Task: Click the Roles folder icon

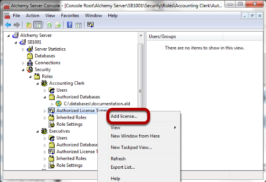Action: click(37, 76)
